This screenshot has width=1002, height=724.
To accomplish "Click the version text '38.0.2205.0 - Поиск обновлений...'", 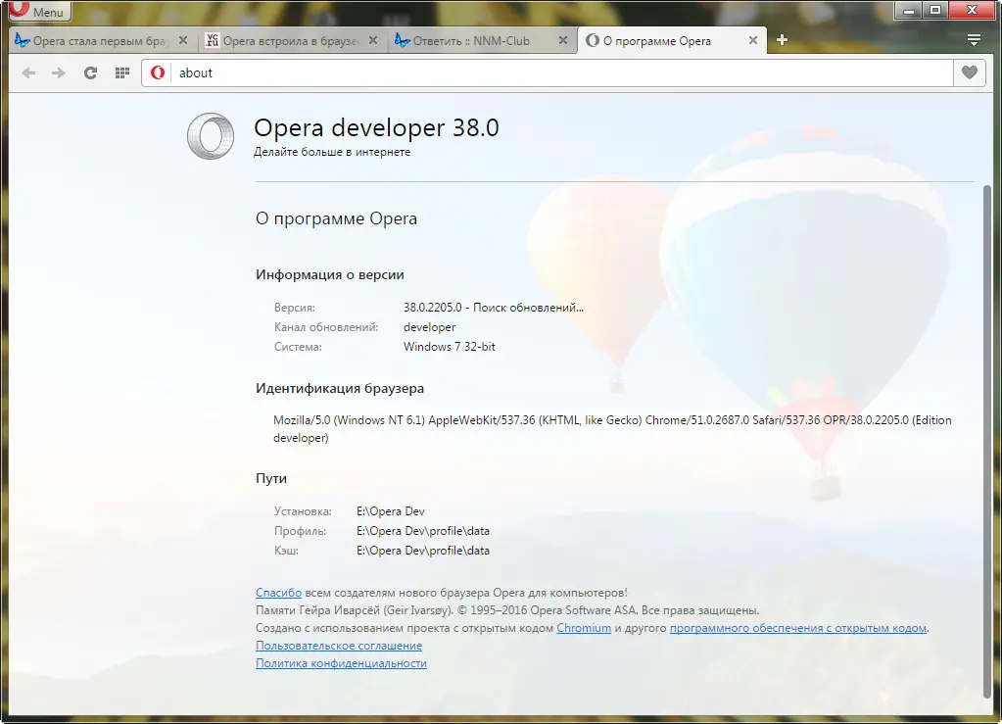I will [494, 308].
